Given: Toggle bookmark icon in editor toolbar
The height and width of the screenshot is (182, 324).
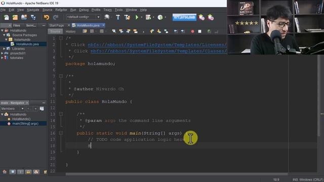Looking at the screenshot, I should click(x=166, y=31).
